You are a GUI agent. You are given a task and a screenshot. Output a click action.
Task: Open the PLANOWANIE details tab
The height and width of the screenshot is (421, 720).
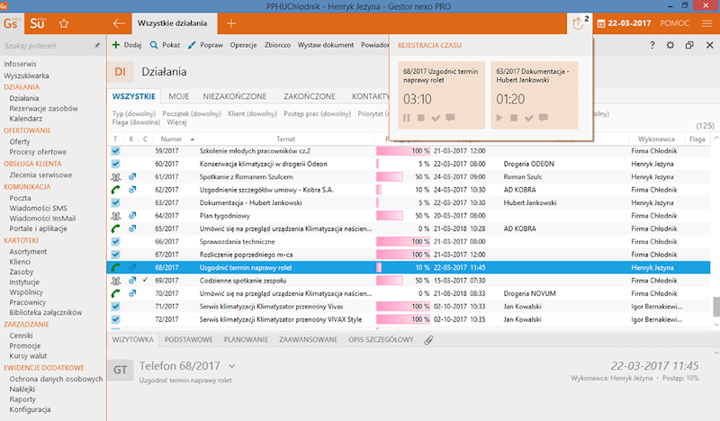pyautogui.click(x=246, y=340)
